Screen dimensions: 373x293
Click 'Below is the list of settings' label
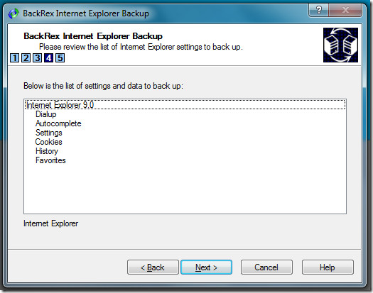point(103,86)
